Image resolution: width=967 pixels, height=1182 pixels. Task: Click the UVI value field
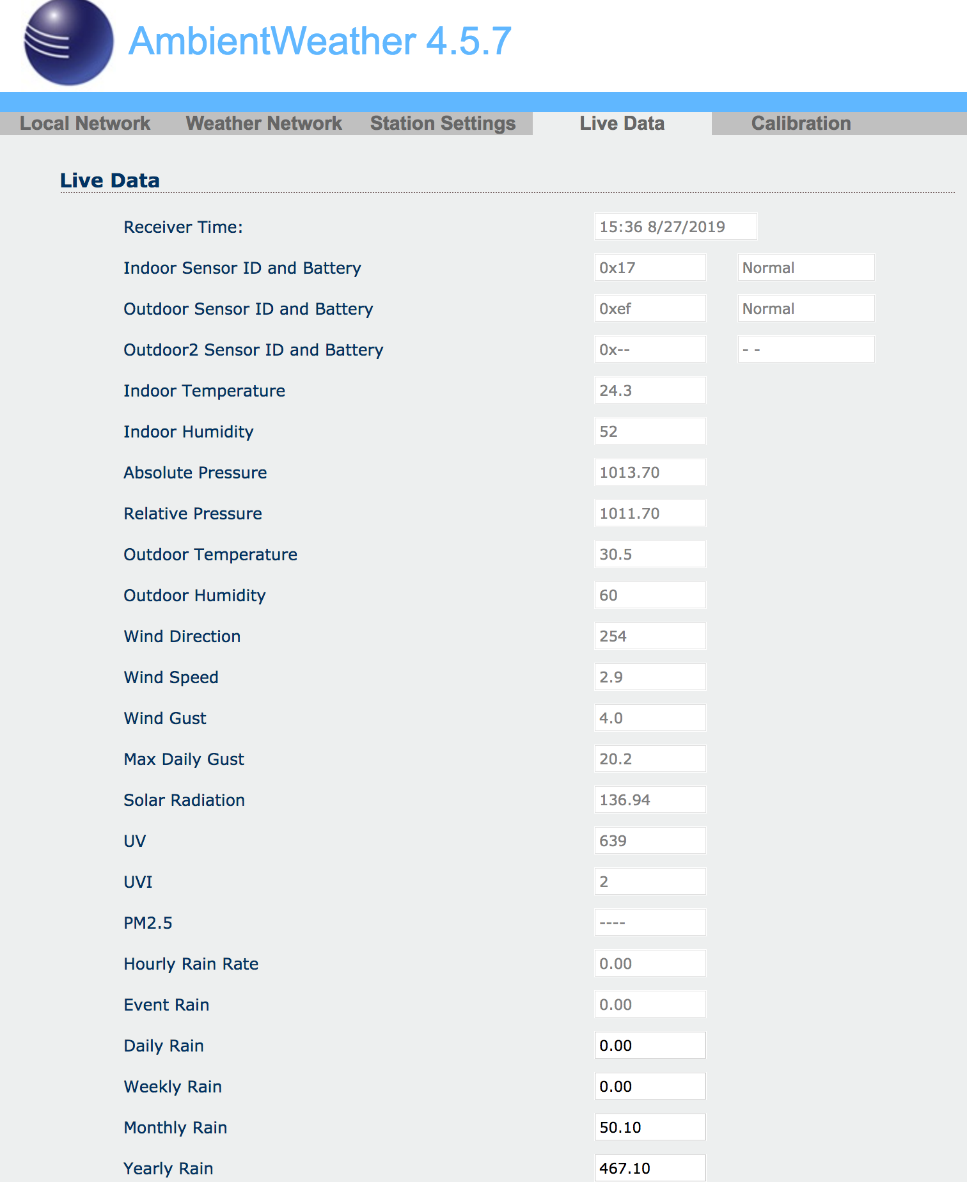[x=650, y=881]
